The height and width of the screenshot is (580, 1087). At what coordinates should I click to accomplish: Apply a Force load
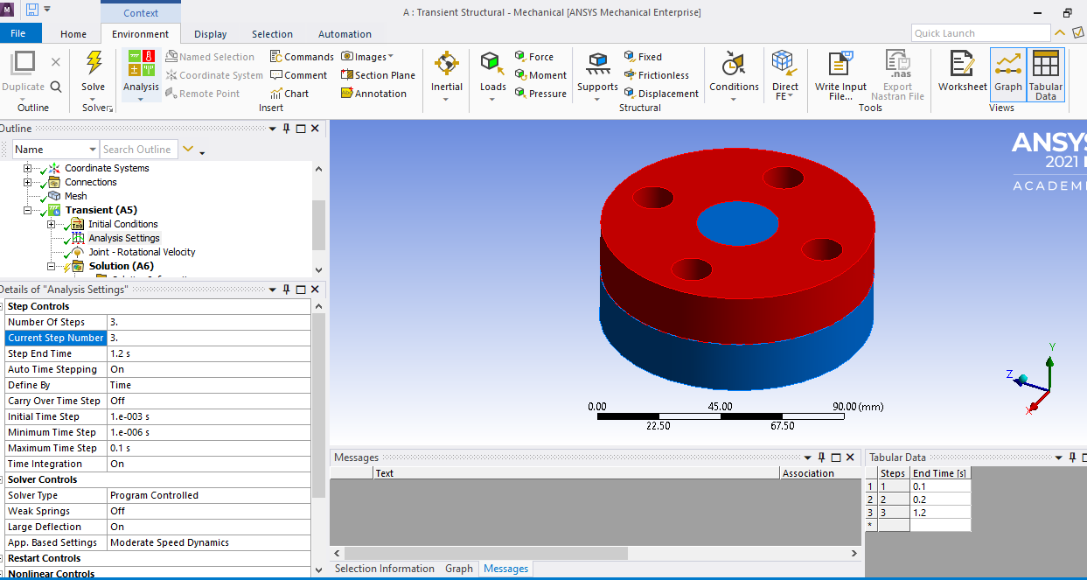(534, 57)
